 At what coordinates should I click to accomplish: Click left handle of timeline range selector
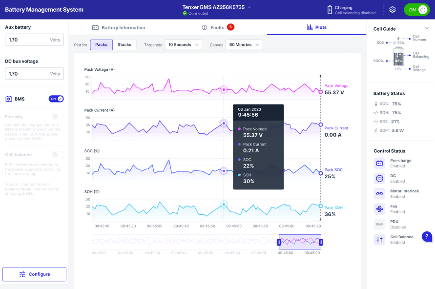click(x=279, y=243)
